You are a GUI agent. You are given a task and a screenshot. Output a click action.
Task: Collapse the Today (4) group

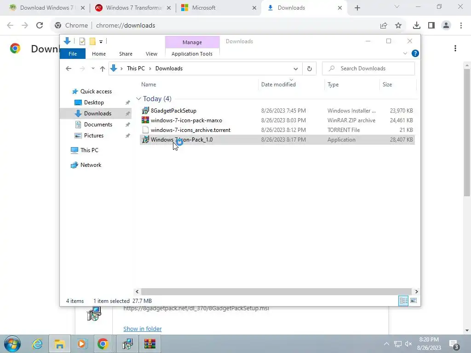point(138,99)
